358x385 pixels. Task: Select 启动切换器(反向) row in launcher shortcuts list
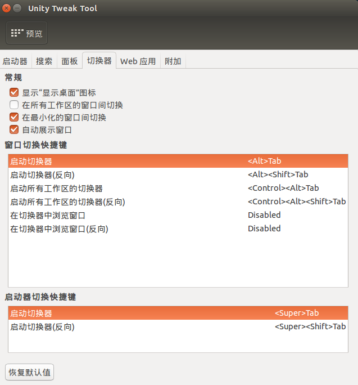tap(178, 326)
